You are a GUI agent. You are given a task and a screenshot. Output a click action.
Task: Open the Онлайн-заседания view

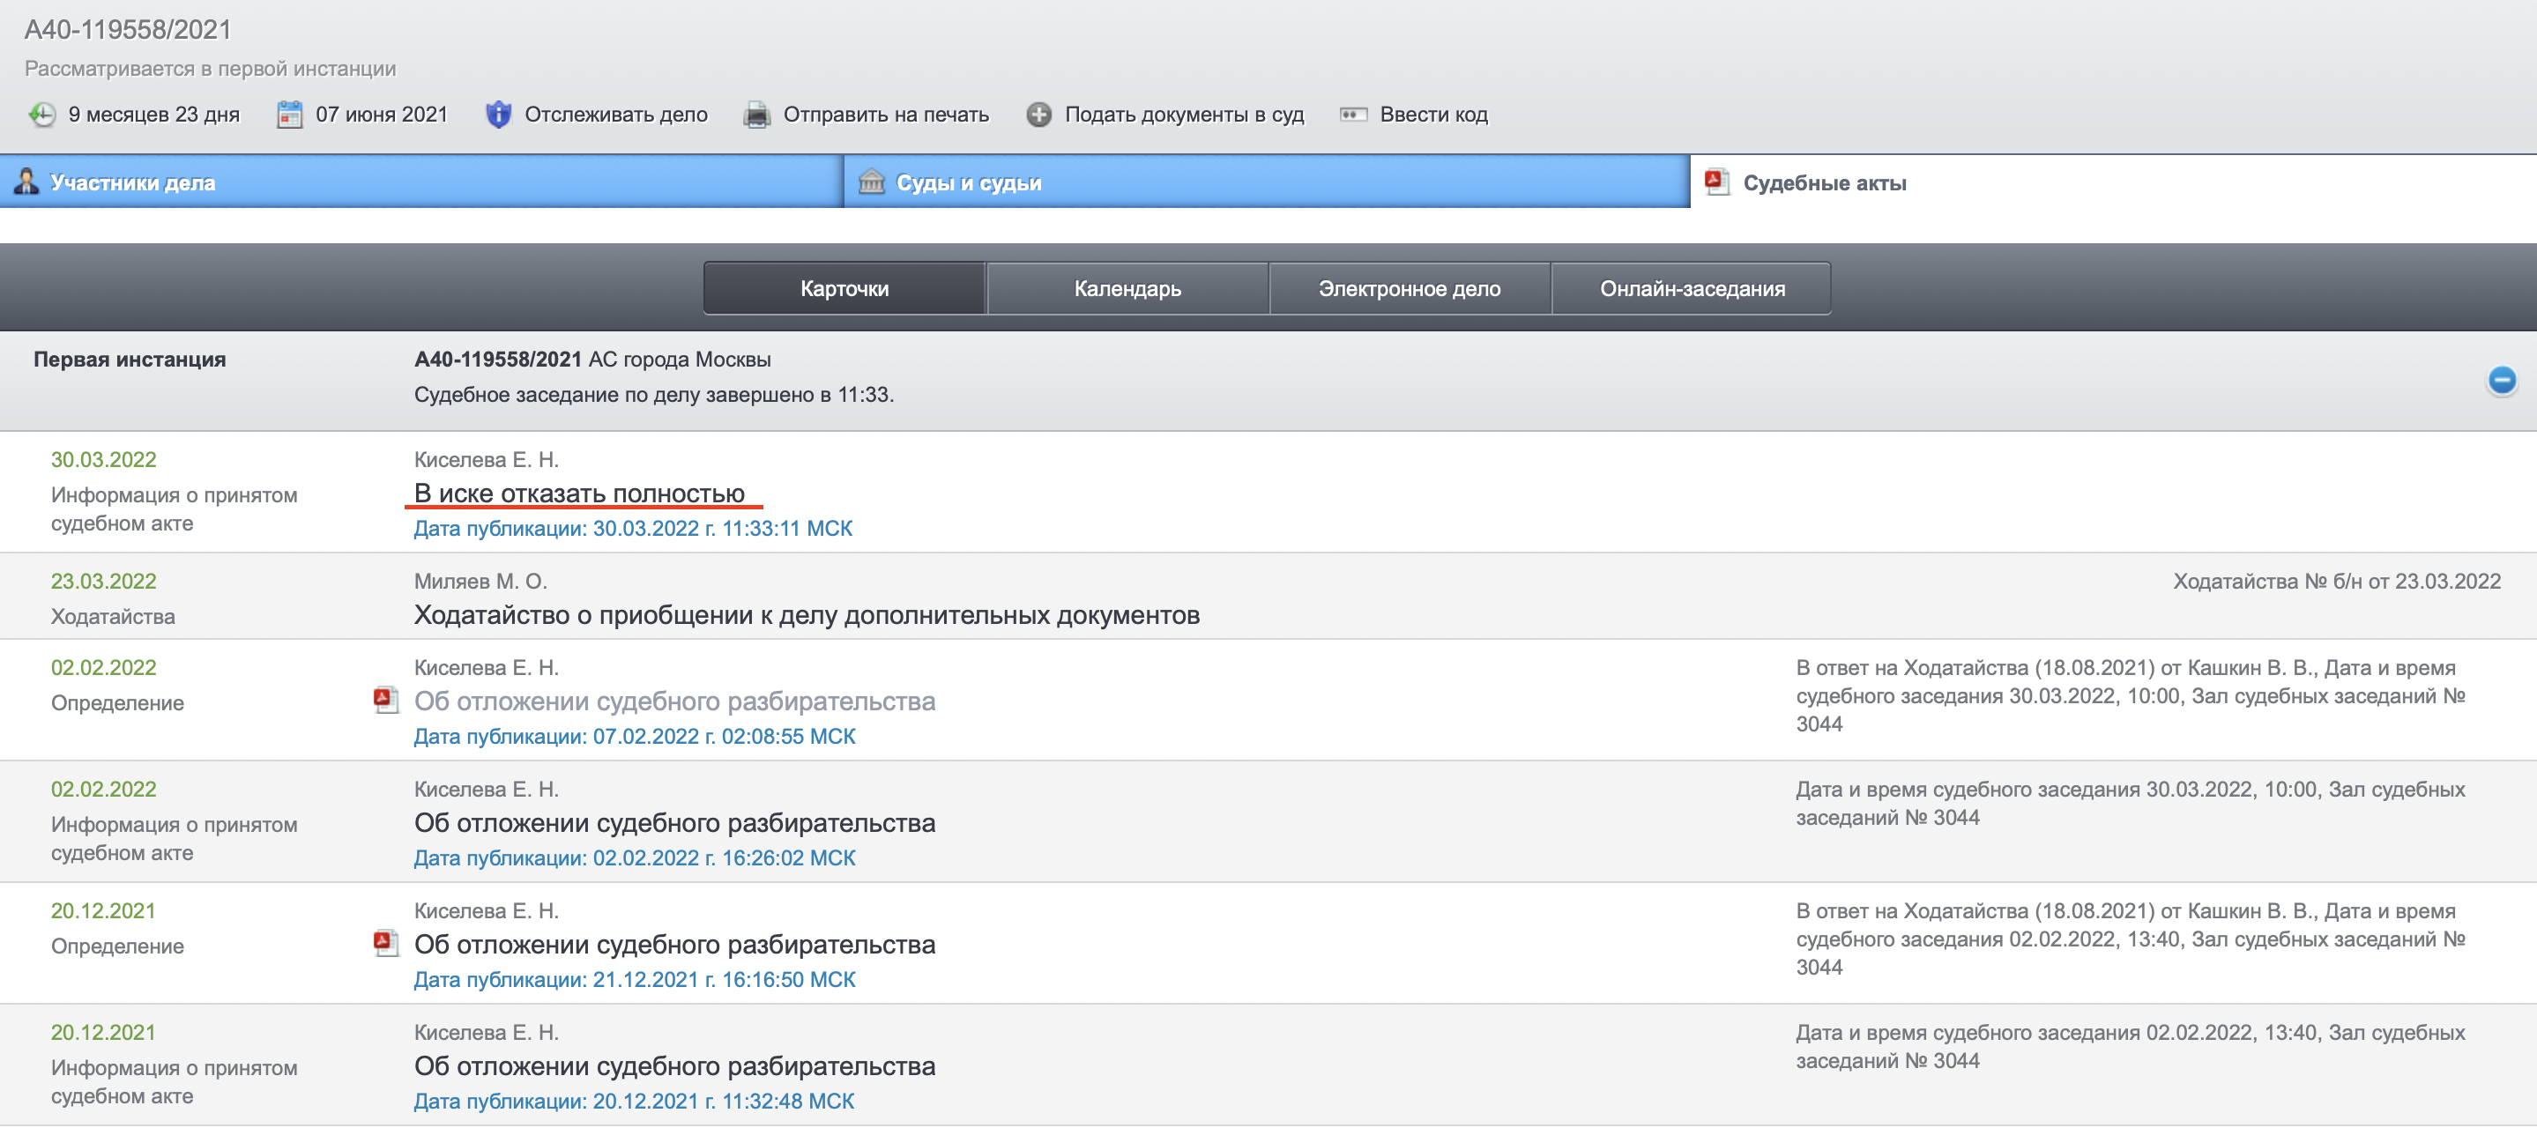(x=1691, y=288)
